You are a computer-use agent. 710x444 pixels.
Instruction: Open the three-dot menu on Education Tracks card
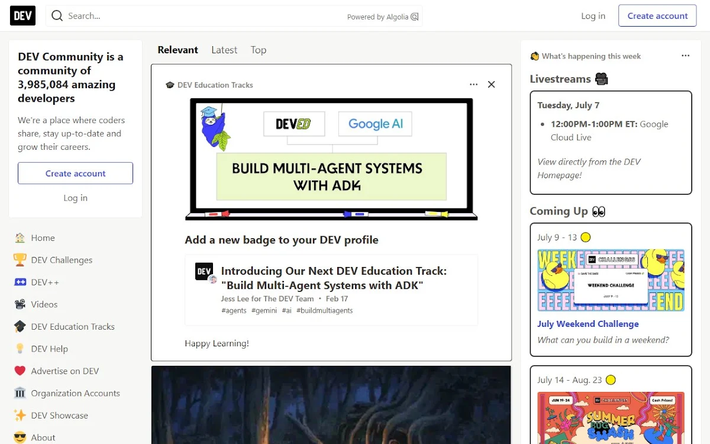(473, 85)
